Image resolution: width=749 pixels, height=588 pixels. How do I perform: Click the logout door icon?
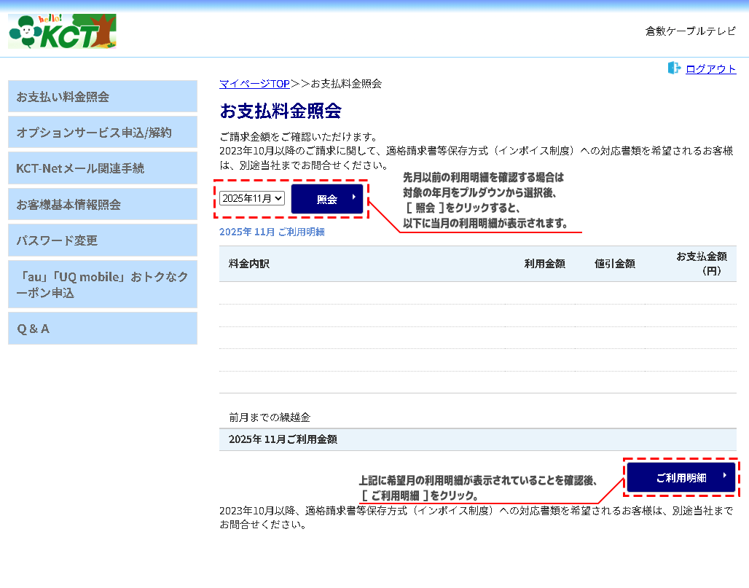click(x=674, y=68)
